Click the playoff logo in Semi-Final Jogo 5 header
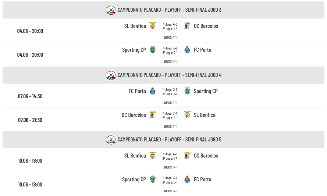This screenshot has height=196, width=327. click(x=111, y=140)
